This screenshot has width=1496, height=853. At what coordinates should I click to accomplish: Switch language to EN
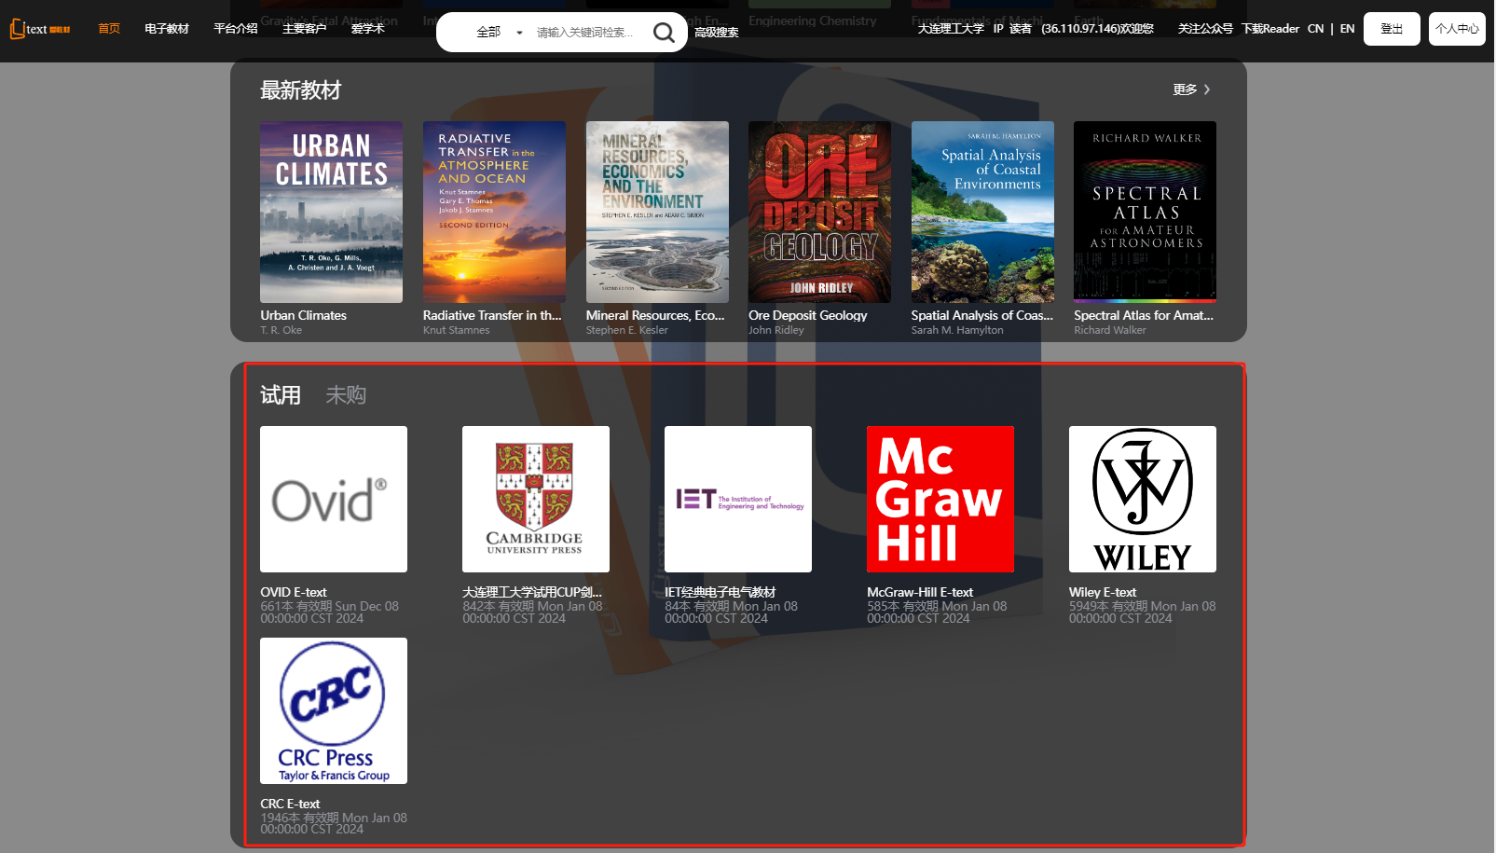click(x=1347, y=29)
